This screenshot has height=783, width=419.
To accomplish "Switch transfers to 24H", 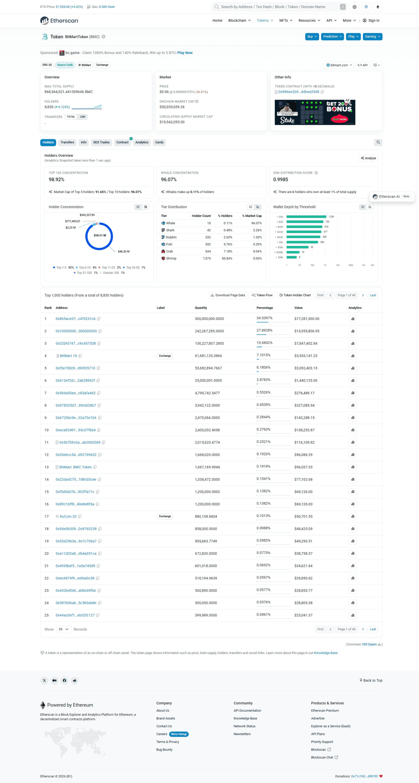I will click(x=83, y=117).
